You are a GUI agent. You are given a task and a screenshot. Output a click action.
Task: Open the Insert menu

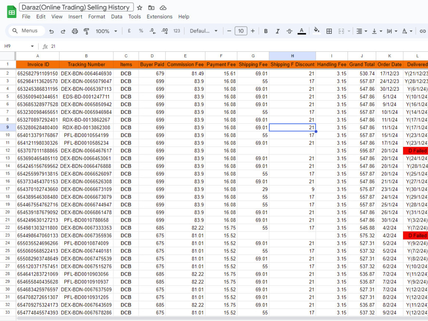tap(75, 17)
